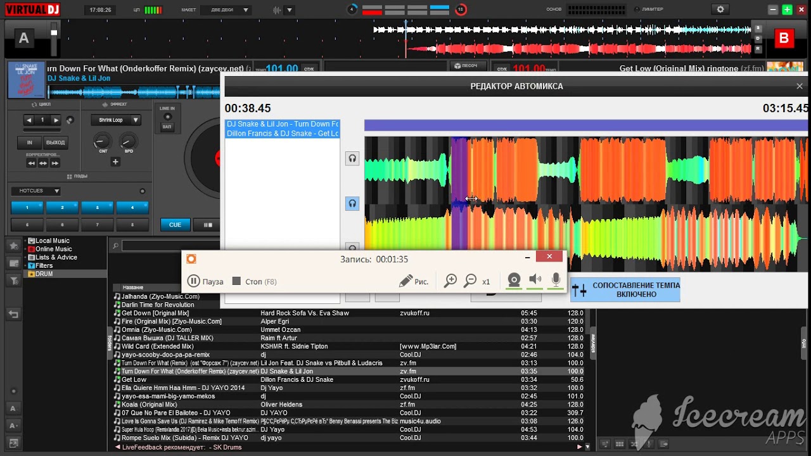Trigger hot cue pad 1

(27, 207)
